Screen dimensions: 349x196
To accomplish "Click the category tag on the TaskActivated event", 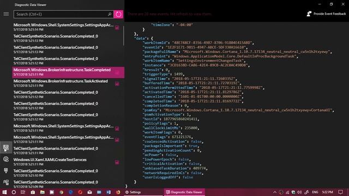I will coord(117,84).
